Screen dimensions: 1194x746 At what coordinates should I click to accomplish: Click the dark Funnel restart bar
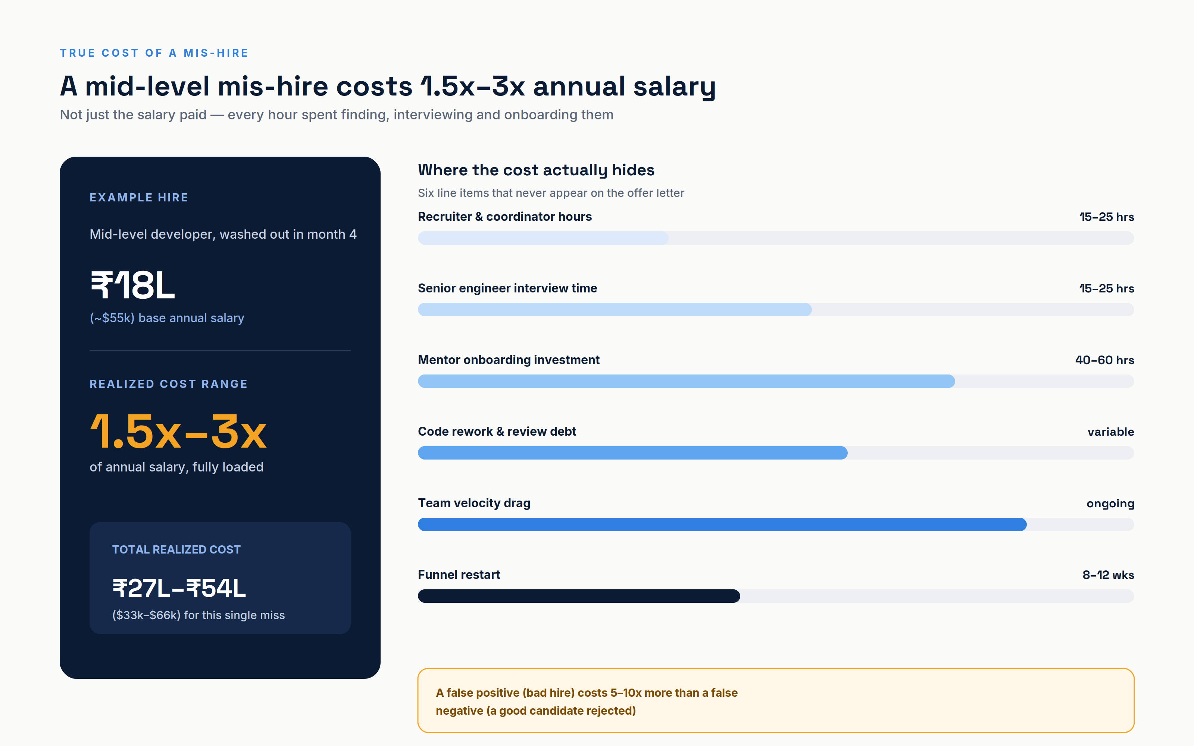coord(579,596)
